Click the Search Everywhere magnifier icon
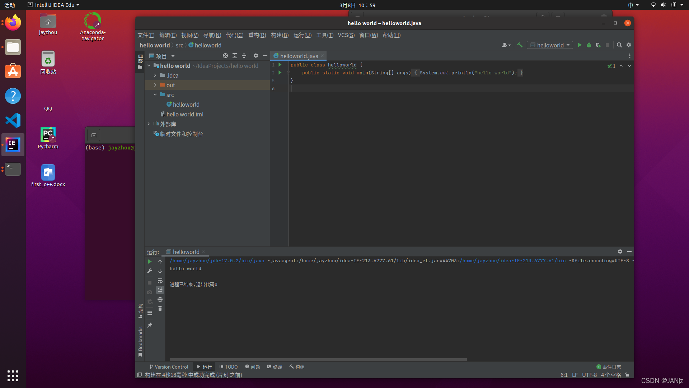The height and width of the screenshot is (388, 689). pyautogui.click(x=619, y=45)
